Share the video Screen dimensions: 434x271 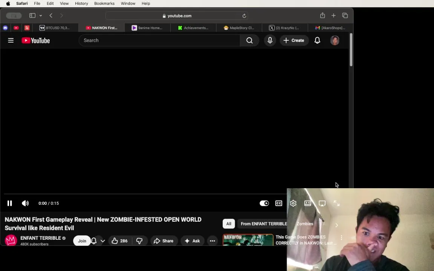(x=164, y=241)
